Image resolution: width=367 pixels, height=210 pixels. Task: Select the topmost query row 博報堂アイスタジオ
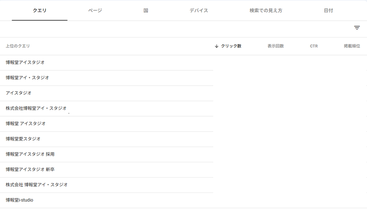point(25,62)
